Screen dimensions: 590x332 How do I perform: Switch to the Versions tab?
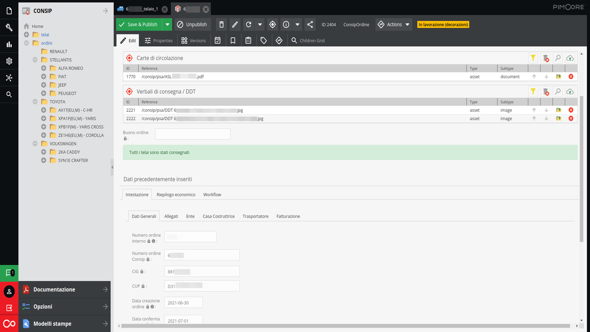click(x=194, y=41)
